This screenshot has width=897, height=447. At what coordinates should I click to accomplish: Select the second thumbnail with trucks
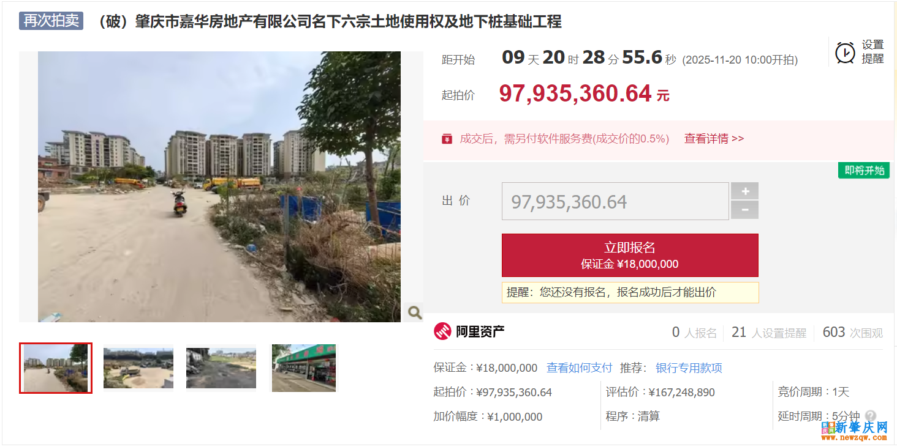pyautogui.click(x=138, y=368)
